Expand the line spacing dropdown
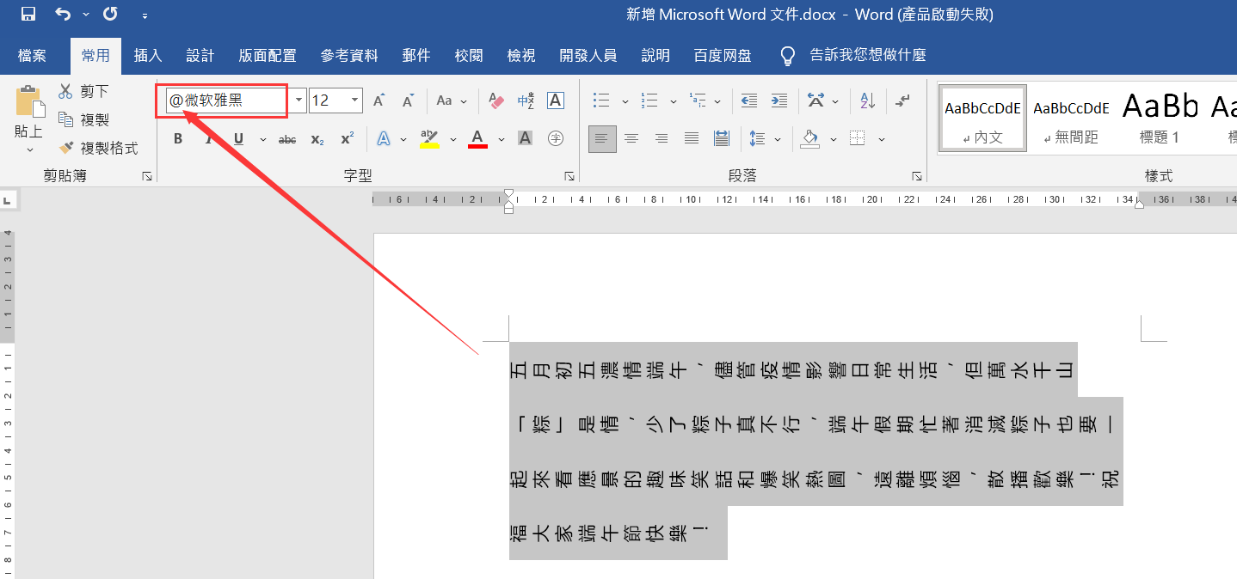 coord(778,138)
